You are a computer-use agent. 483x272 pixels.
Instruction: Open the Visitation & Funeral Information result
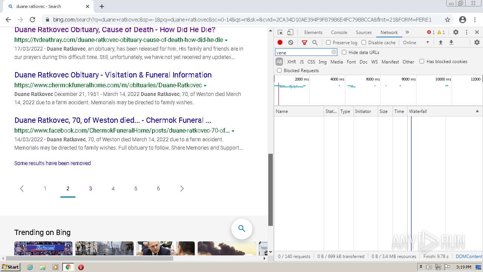click(113, 75)
